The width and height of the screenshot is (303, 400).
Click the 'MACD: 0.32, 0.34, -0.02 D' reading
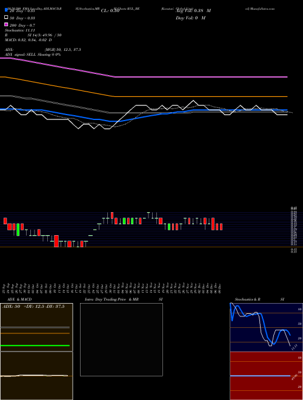pyautogui.click(x=28, y=40)
